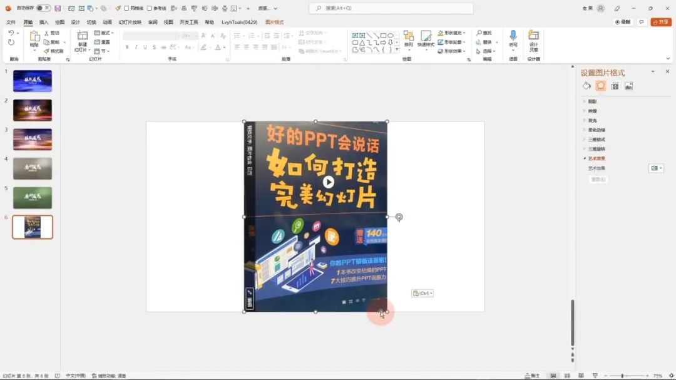Open Picture tab icon in format pane

tap(629, 86)
